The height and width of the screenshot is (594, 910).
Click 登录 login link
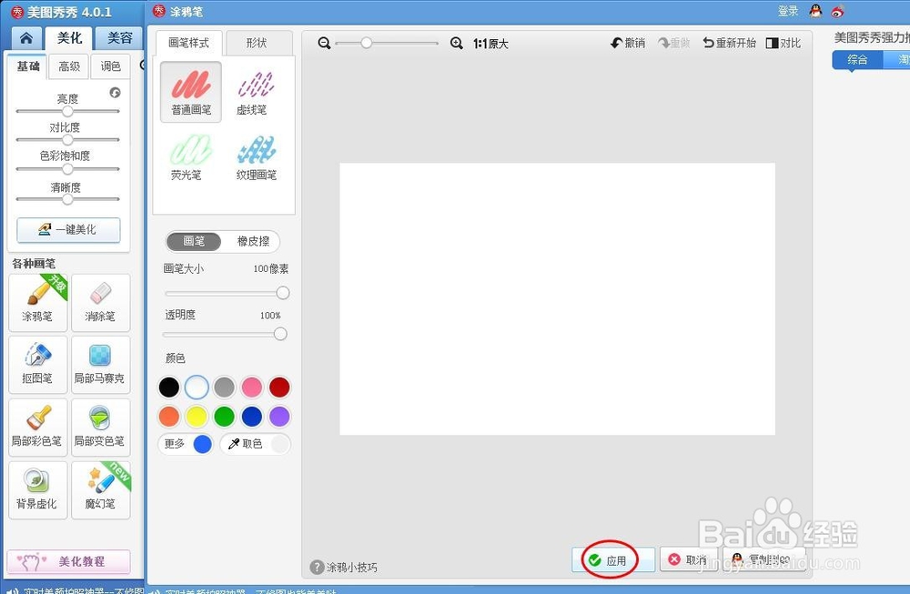788,11
